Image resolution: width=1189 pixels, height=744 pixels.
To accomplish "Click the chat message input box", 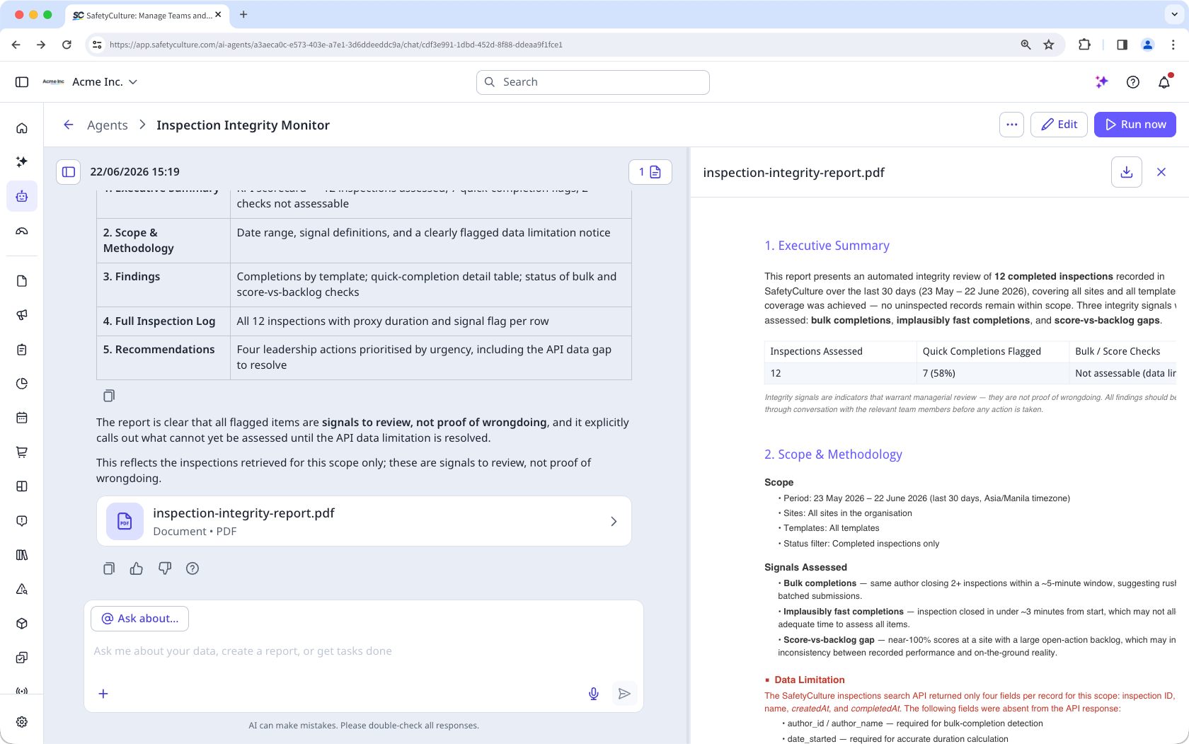I will pyautogui.click(x=364, y=651).
